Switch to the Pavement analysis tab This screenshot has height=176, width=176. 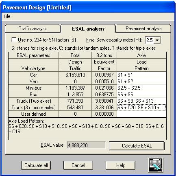tap(143, 29)
